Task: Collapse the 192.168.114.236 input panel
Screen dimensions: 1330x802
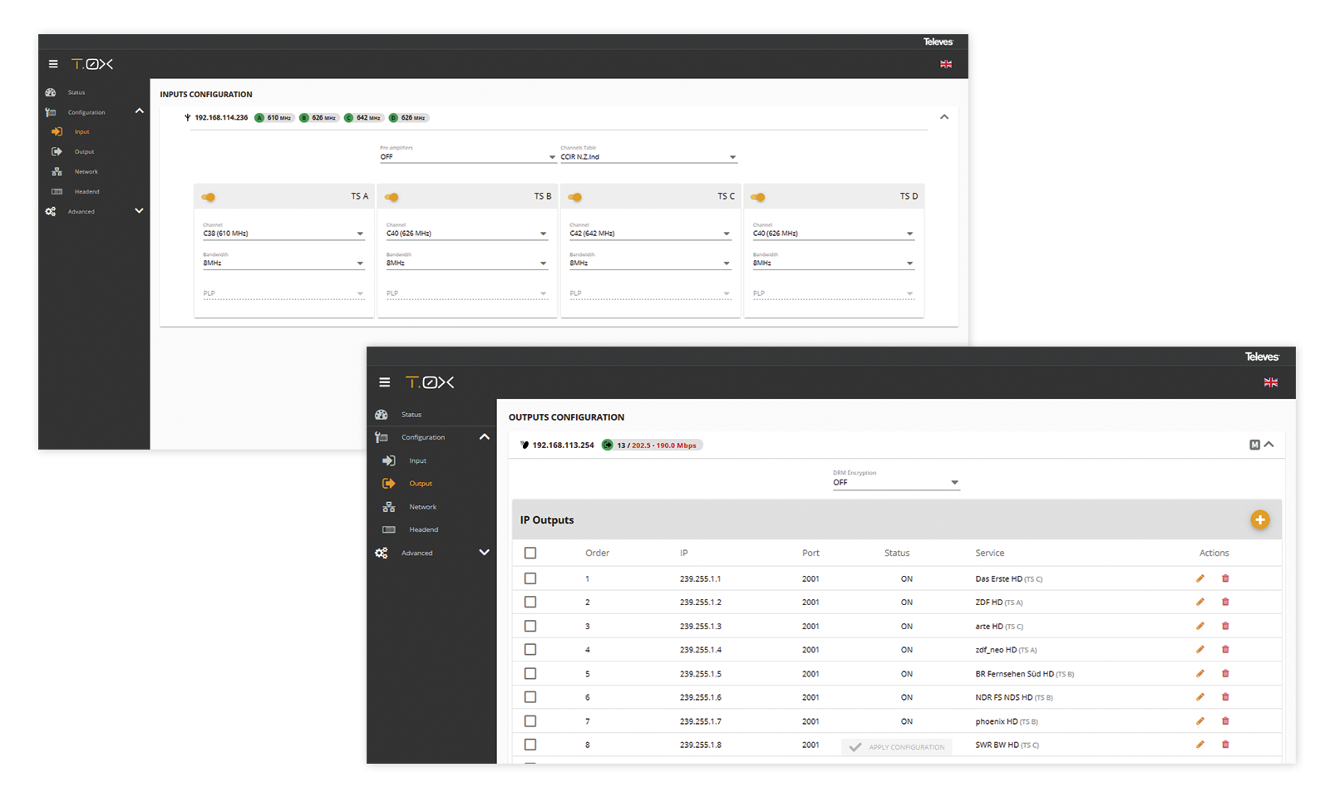Action: pos(944,117)
